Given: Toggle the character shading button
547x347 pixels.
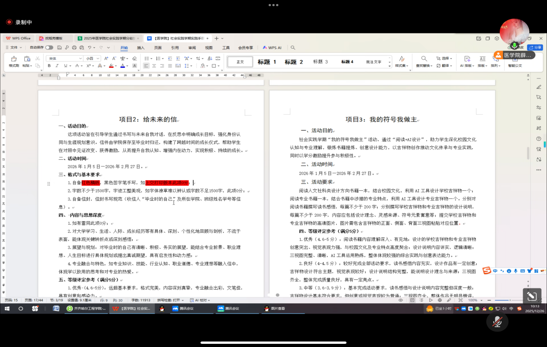Looking at the screenshot, I should [134, 66].
